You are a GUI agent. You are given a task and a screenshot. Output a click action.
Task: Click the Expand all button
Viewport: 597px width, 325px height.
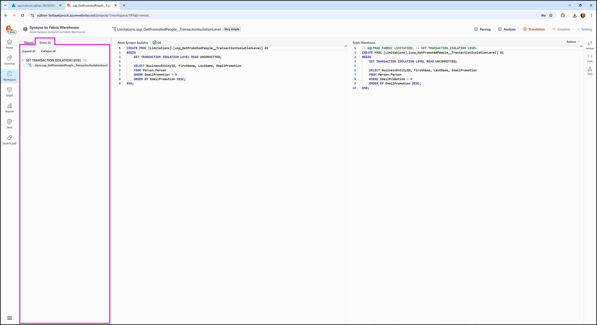[29, 51]
